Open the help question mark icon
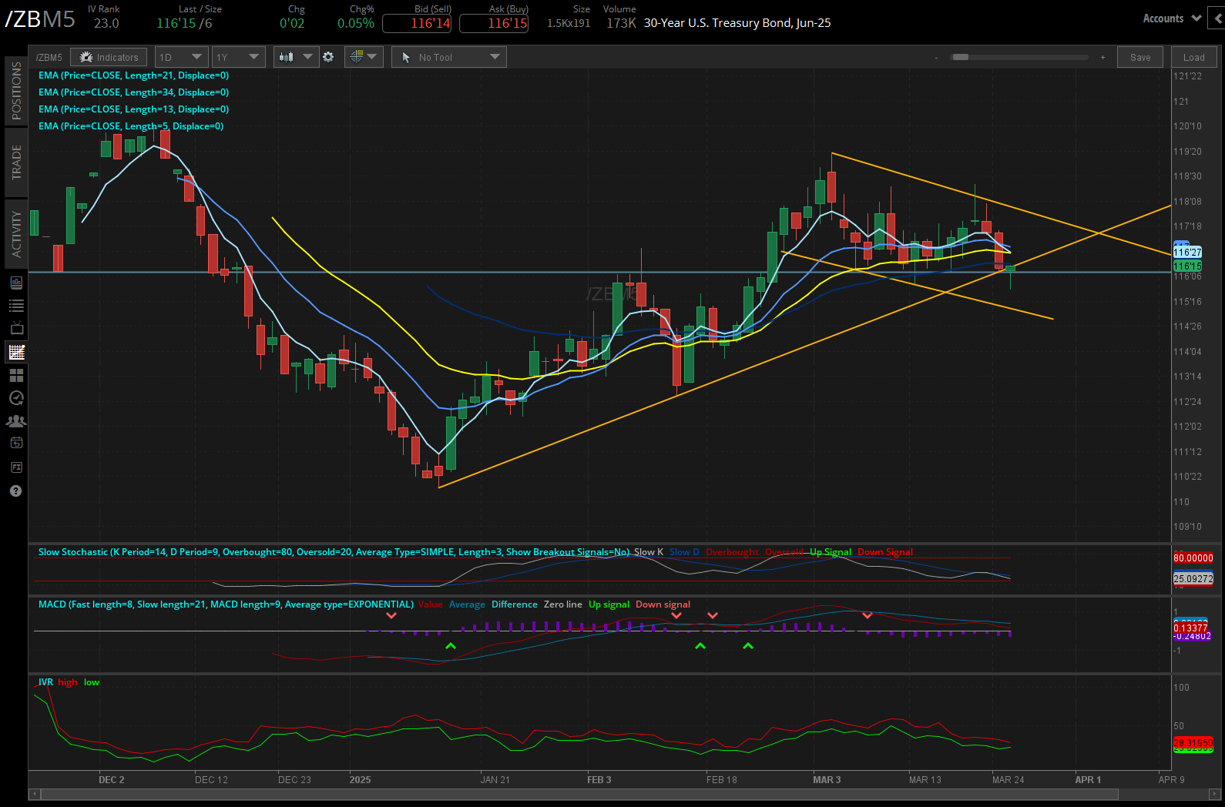The width and height of the screenshot is (1225, 807). click(x=15, y=491)
